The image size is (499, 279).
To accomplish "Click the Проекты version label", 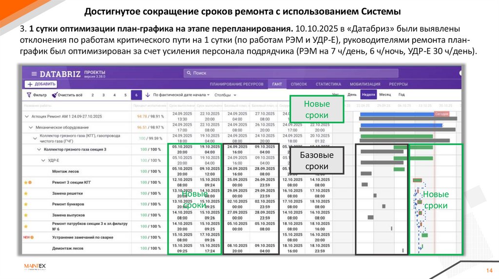I will (95, 74).
